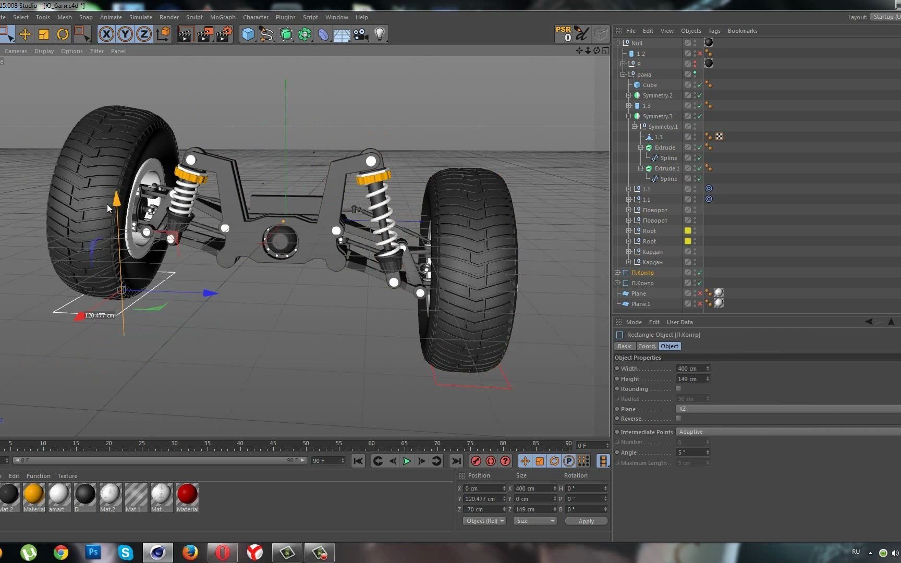Click the Render View icon

pos(185,34)
